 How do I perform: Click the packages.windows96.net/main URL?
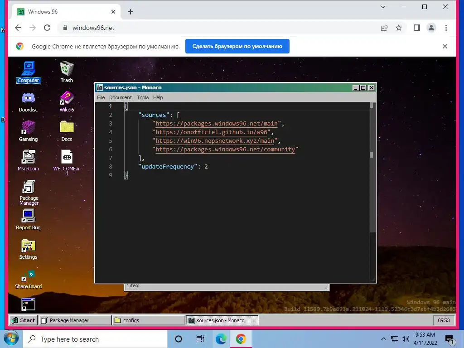tap(217, 123)
